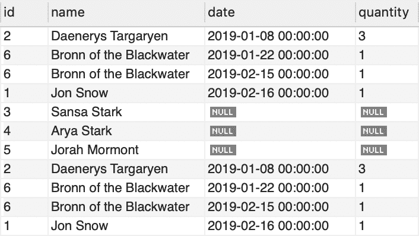
Task: Click the NULL quantity in Arya Stark row
Action: tap(373, 131)
